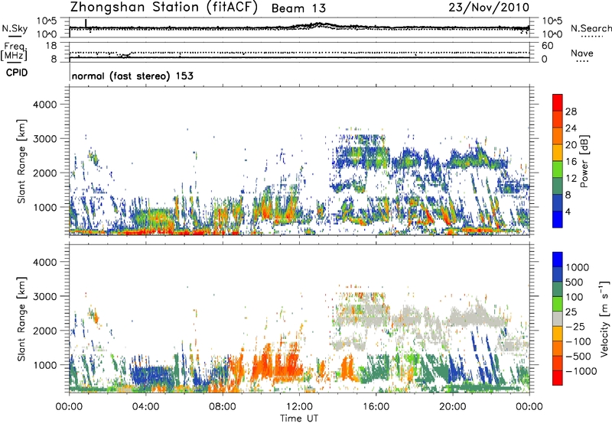Click the light green segment of velocity color bar
This screenshot has width=612, height=423.
[558, 305]
